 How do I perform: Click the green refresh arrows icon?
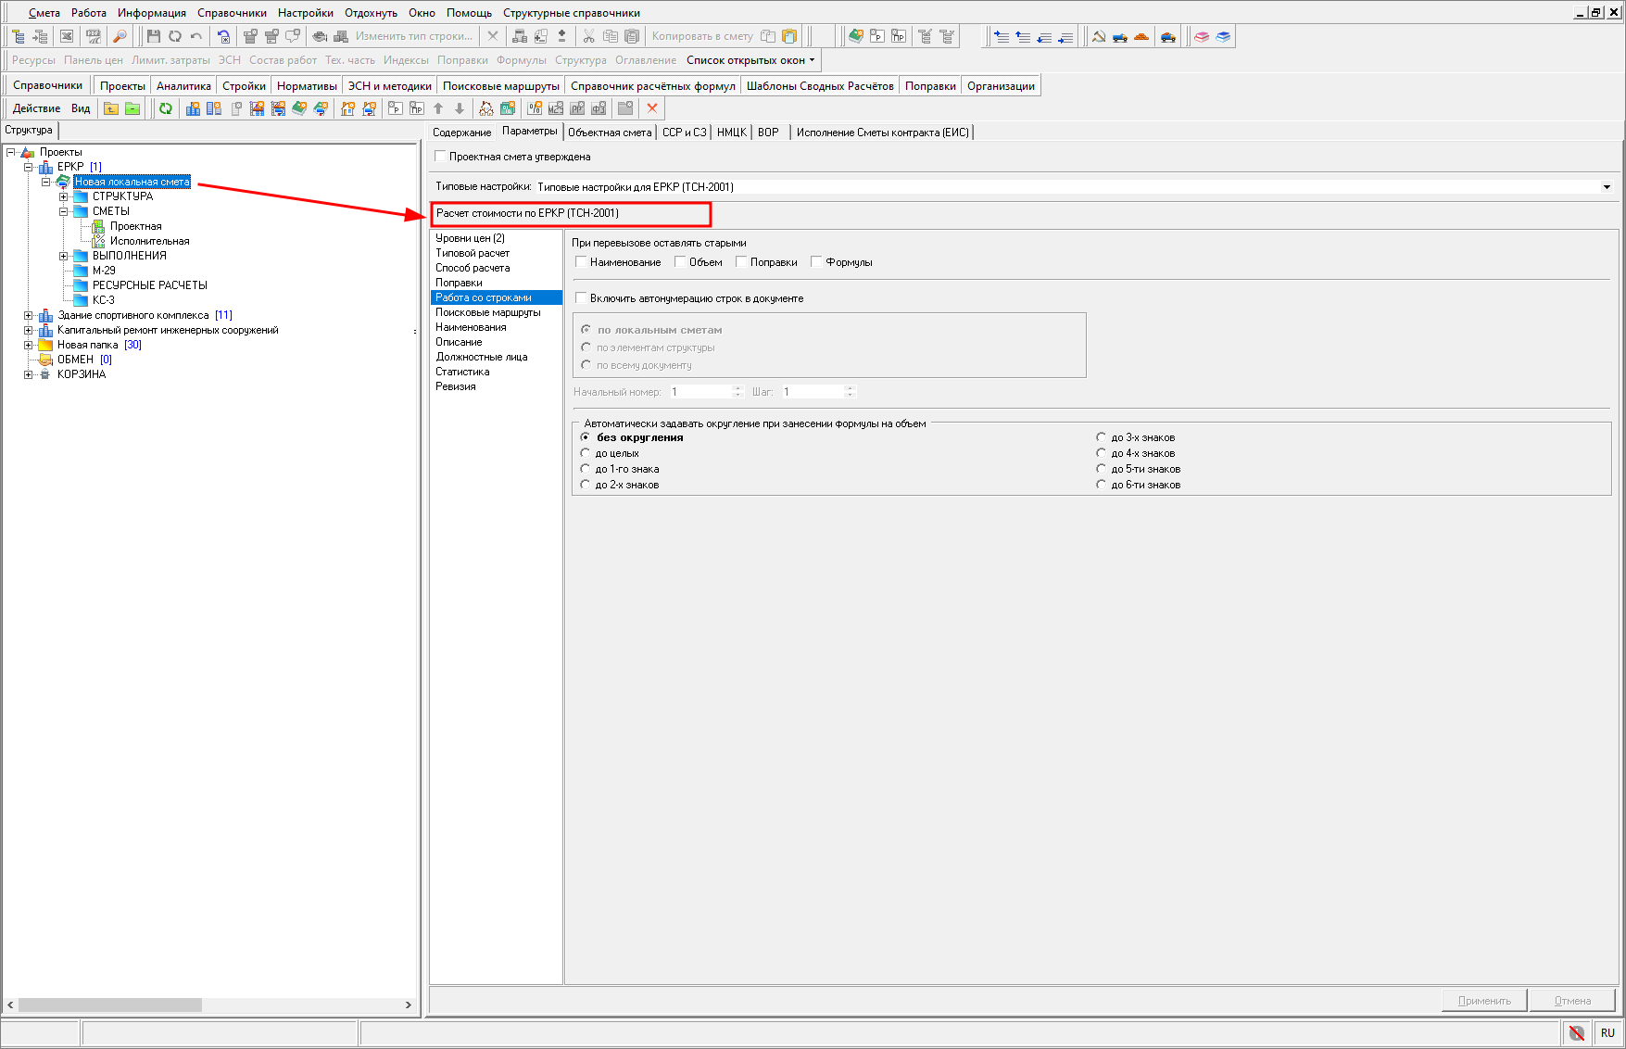[165, 108]
